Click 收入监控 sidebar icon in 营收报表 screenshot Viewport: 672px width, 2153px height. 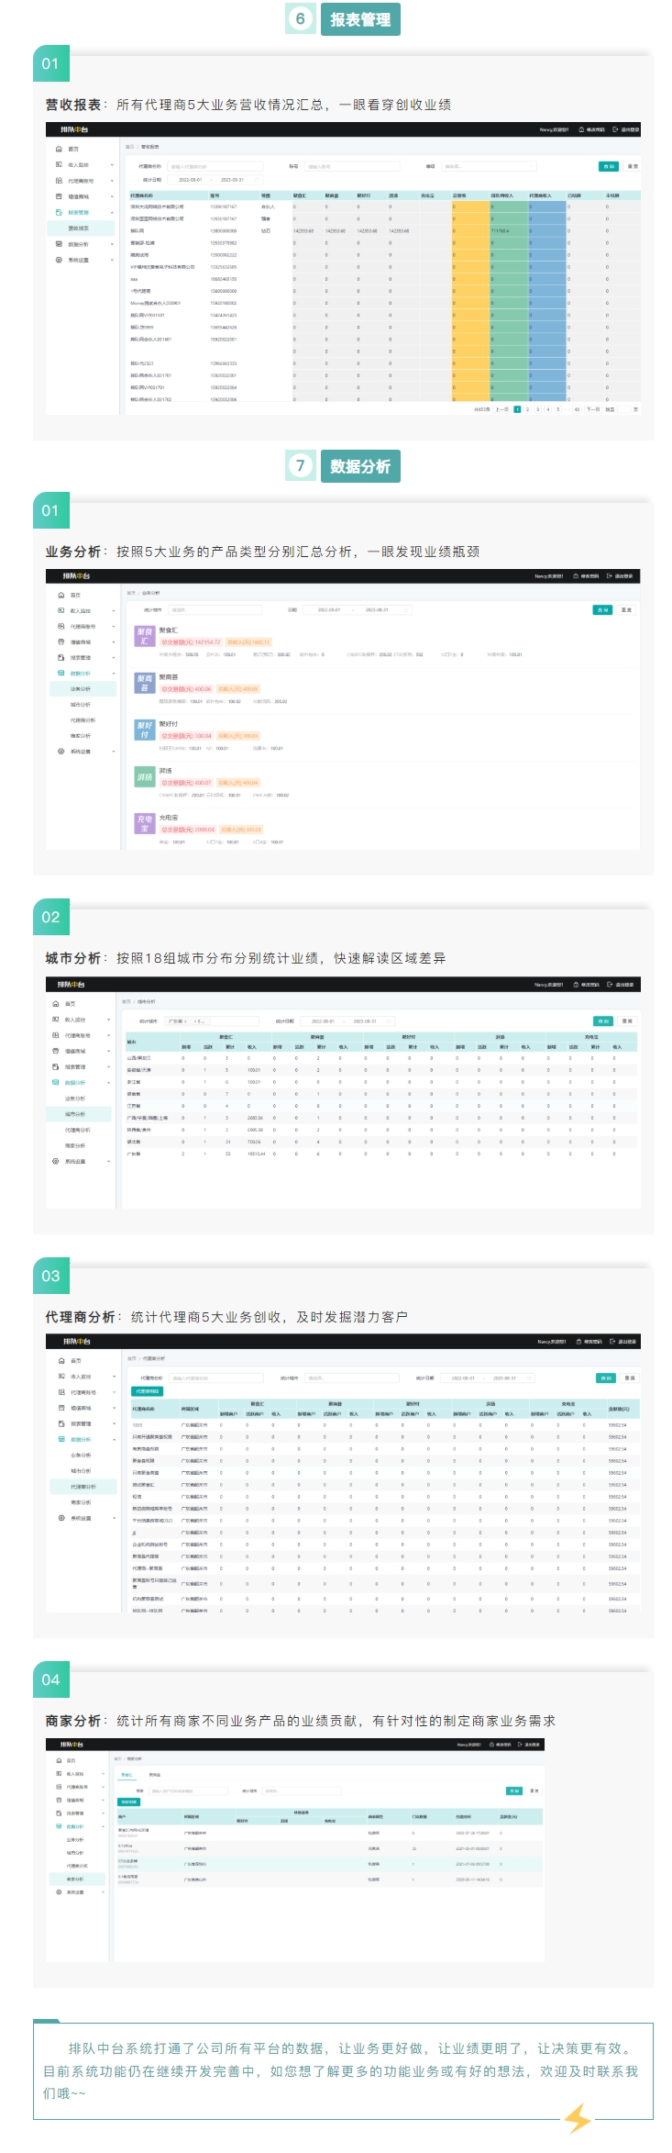pos(59,164)
